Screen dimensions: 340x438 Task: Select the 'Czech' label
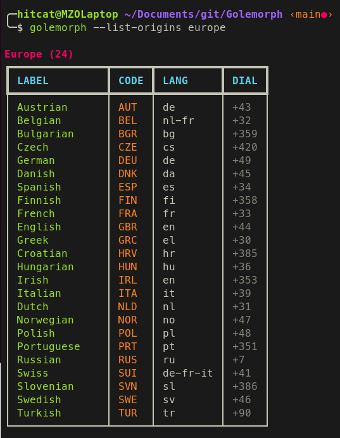33,147
